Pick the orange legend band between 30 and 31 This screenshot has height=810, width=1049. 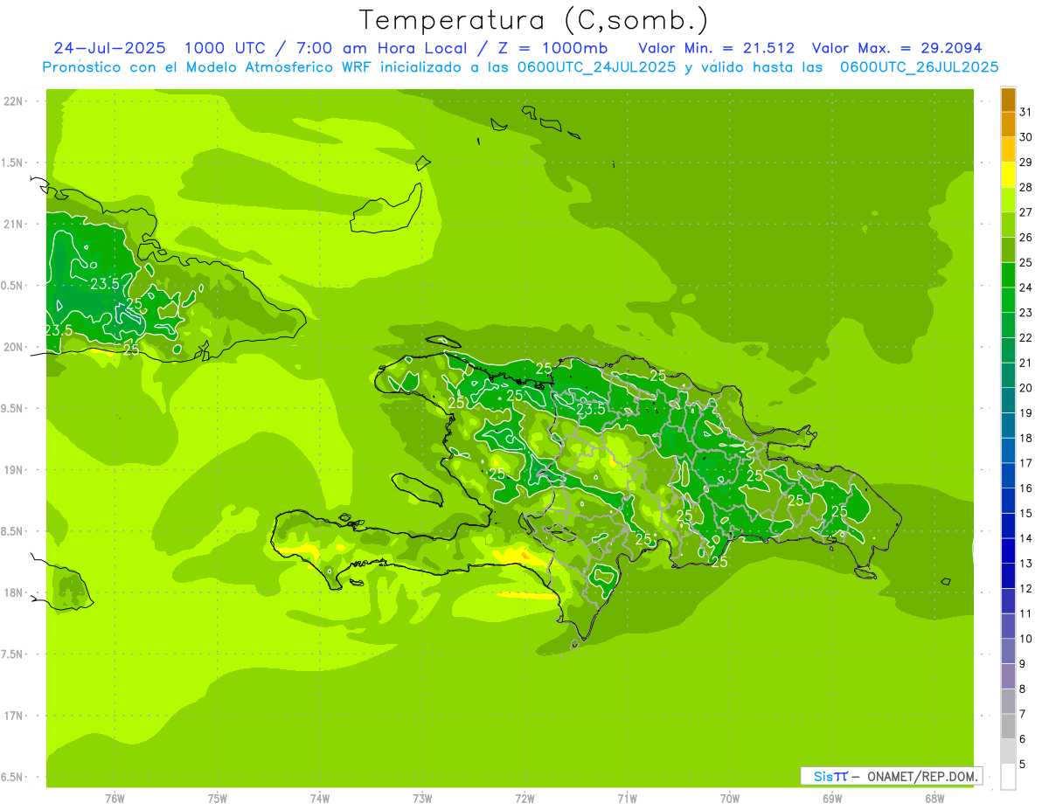[1008, 125]
